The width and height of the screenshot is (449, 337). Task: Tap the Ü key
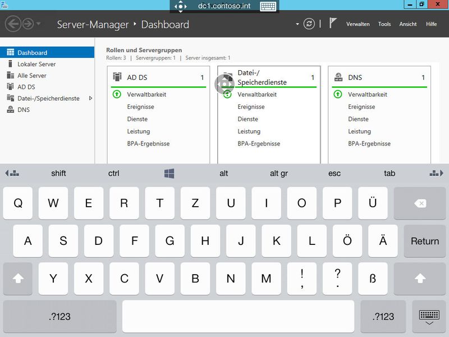373,203
